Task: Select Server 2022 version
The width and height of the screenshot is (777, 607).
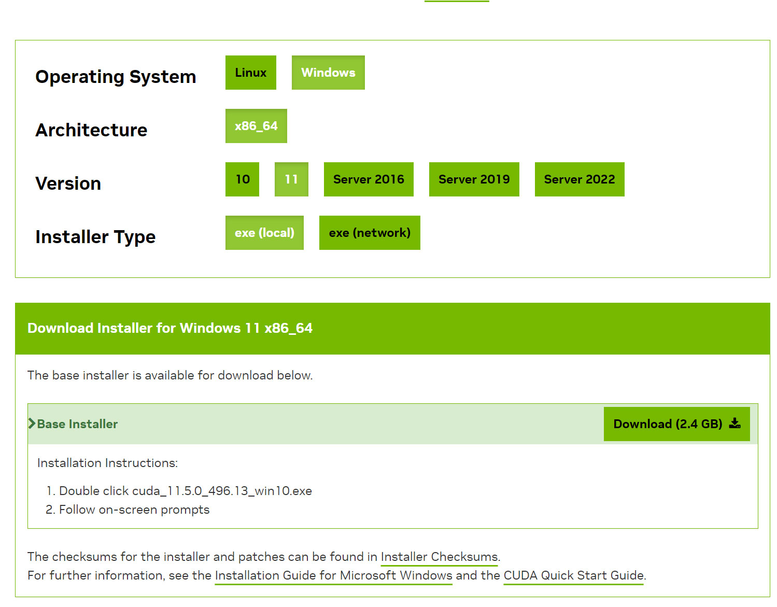Action: click(x=580, y=179)
